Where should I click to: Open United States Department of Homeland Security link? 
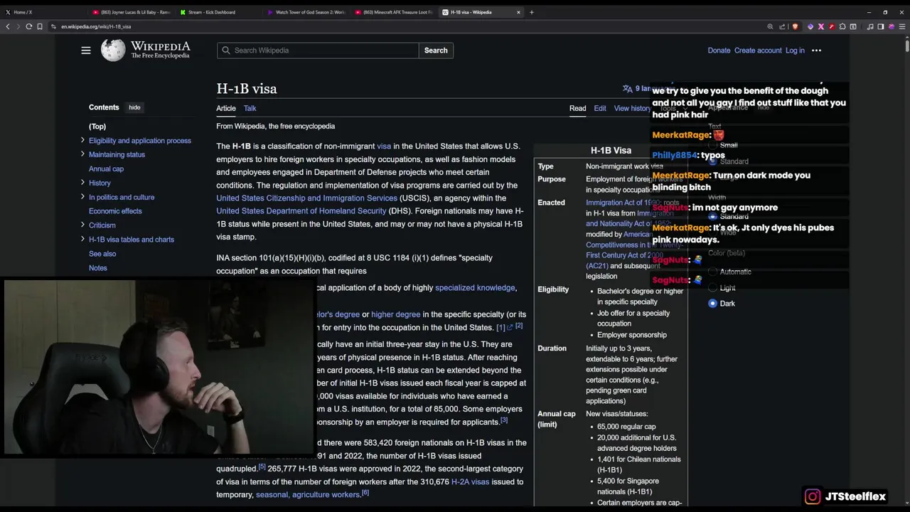tap(301, 210)
